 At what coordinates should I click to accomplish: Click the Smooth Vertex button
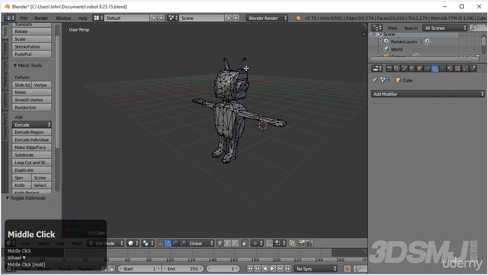click(x=32, y=100)
